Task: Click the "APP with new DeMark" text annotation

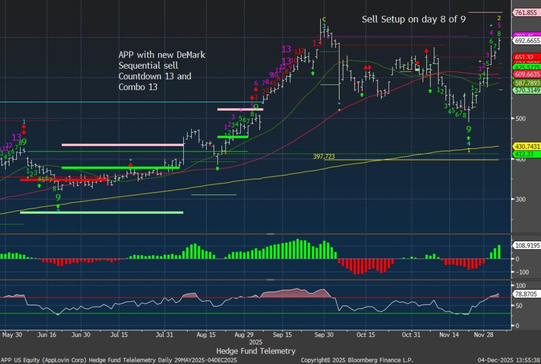Action: coord(162,55)
